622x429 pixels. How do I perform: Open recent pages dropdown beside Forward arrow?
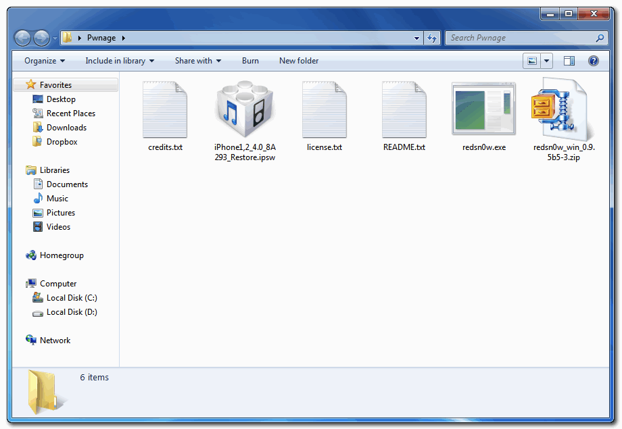click(55, 39)
